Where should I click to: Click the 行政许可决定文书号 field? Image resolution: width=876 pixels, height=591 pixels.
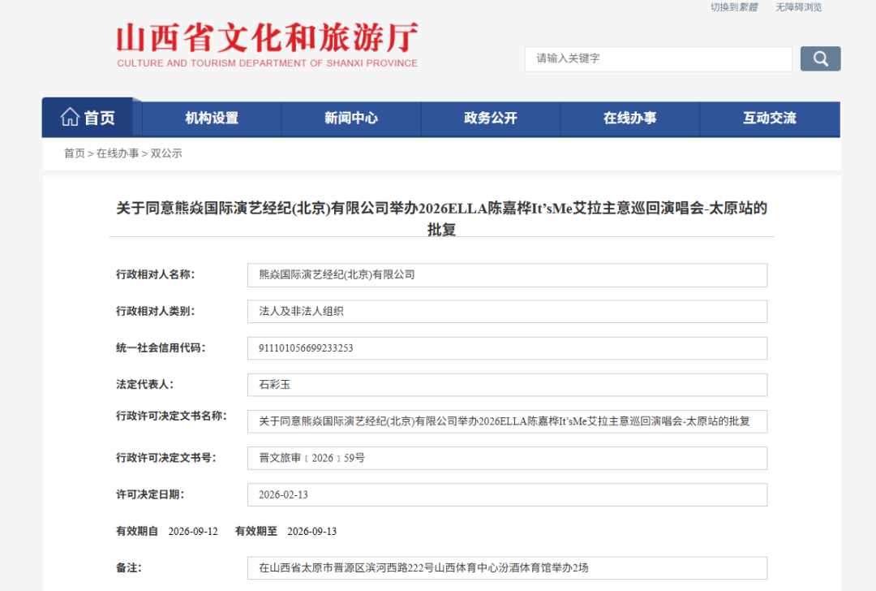[x=507, y=458]
